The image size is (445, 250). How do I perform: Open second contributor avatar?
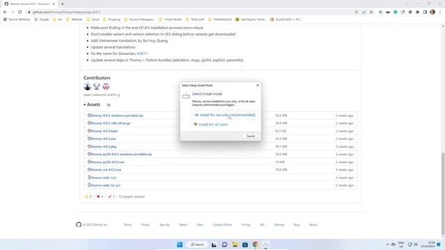tap(97, 87)
